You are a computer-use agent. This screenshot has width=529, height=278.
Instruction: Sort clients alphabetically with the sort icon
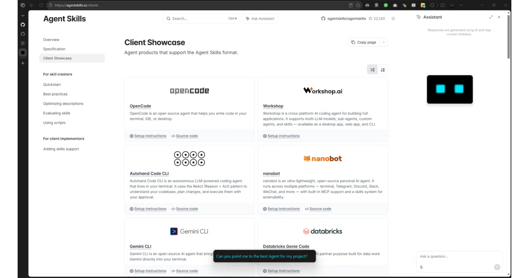point(383,70)
